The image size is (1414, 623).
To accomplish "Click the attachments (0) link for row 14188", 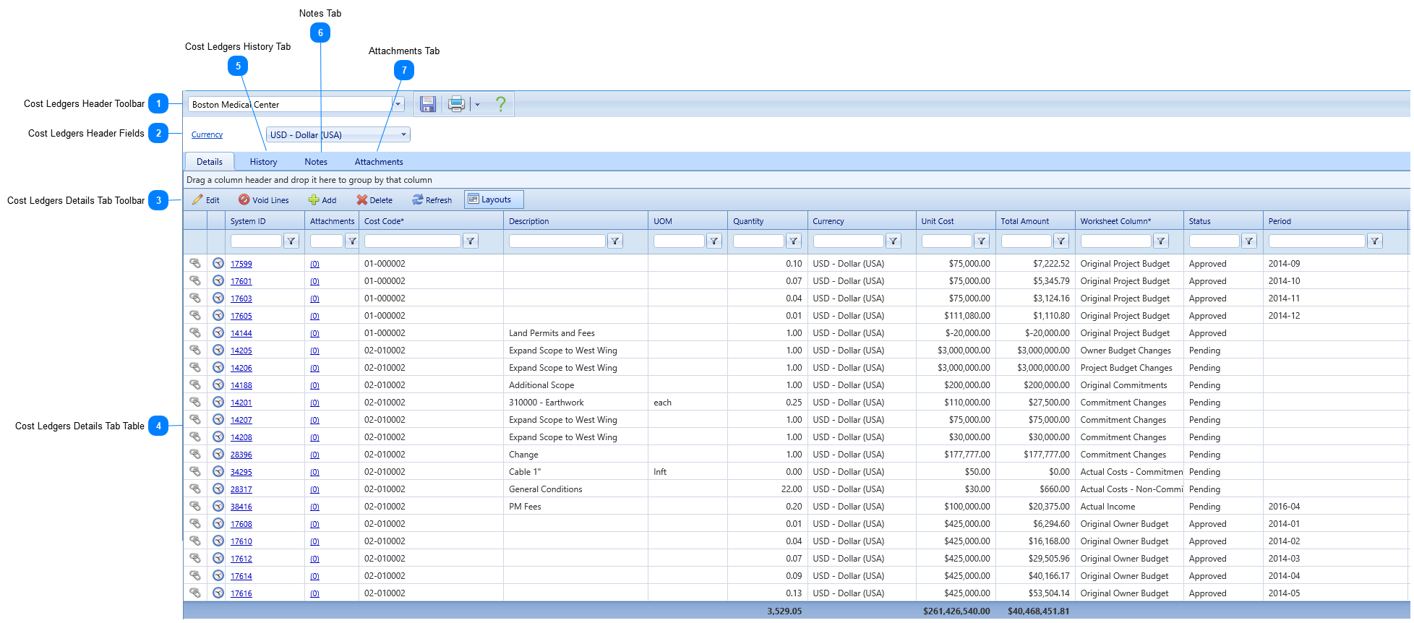I will (314, 385).
